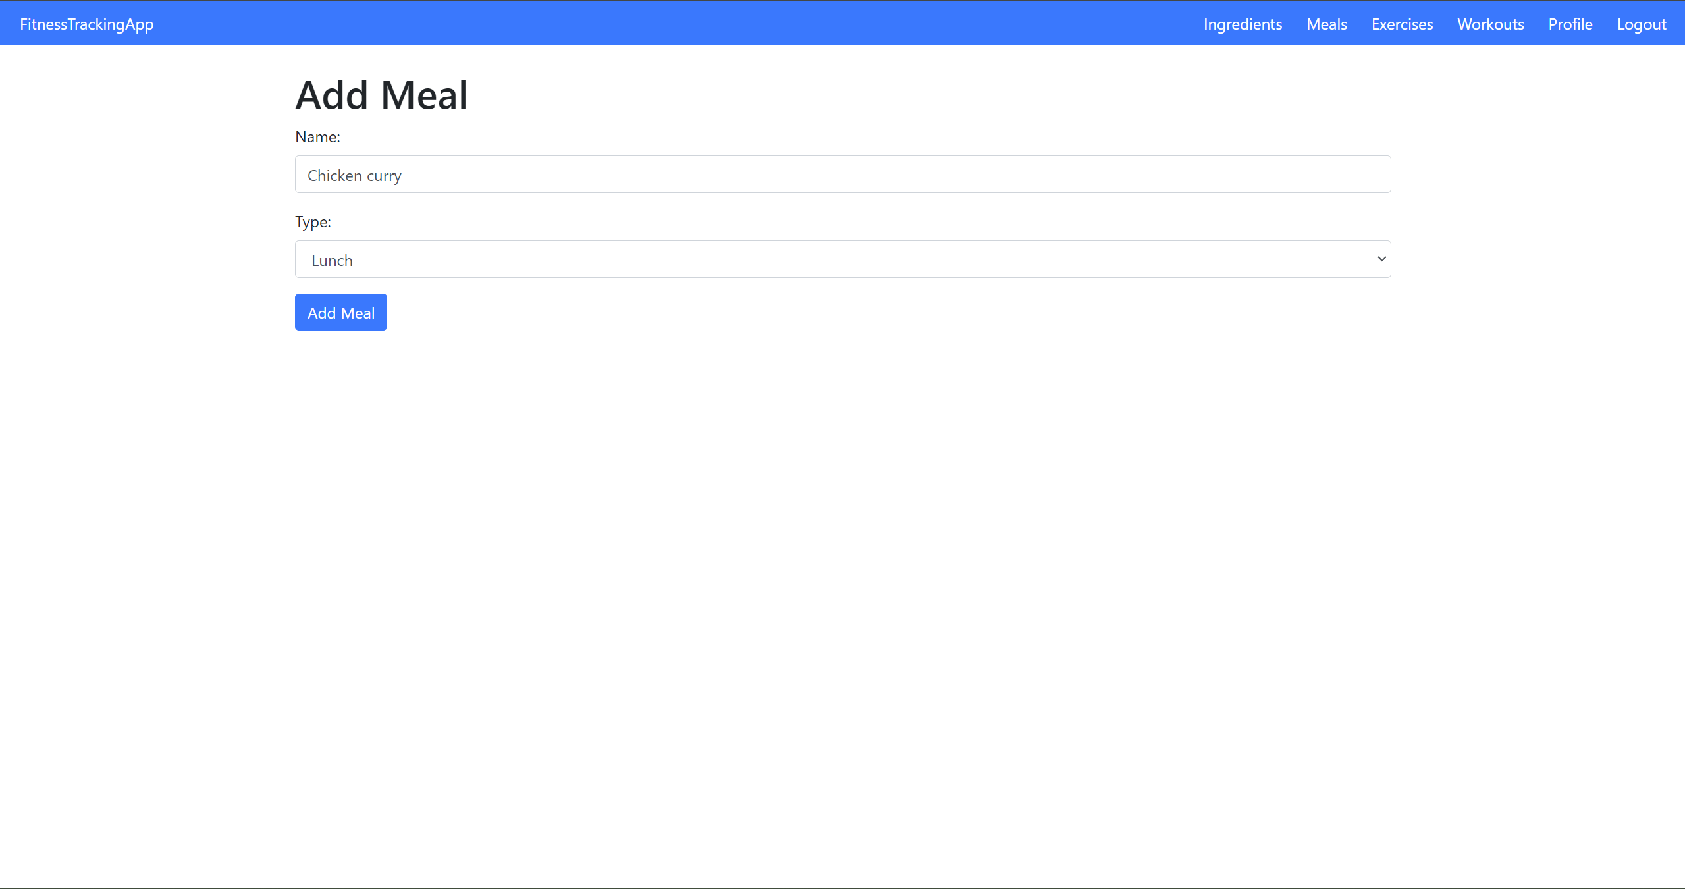Go to the FitnessTrackingApp home link
Image resolution: width=1685 pixels, height=889 pixels.
86,24
